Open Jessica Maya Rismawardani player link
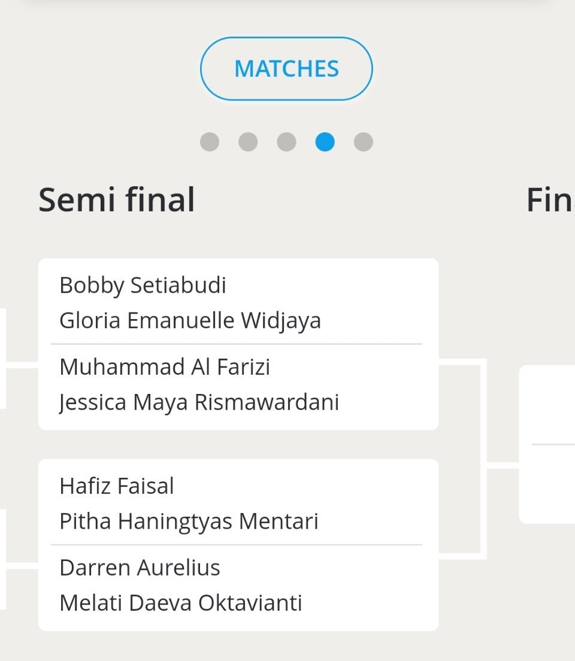The height and width of the screenshot is (661, 575). coord(199,402)
